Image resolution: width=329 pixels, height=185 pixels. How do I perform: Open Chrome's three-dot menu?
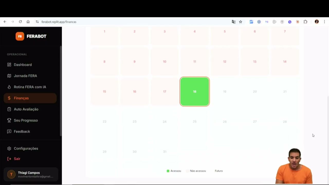(324, 22)
